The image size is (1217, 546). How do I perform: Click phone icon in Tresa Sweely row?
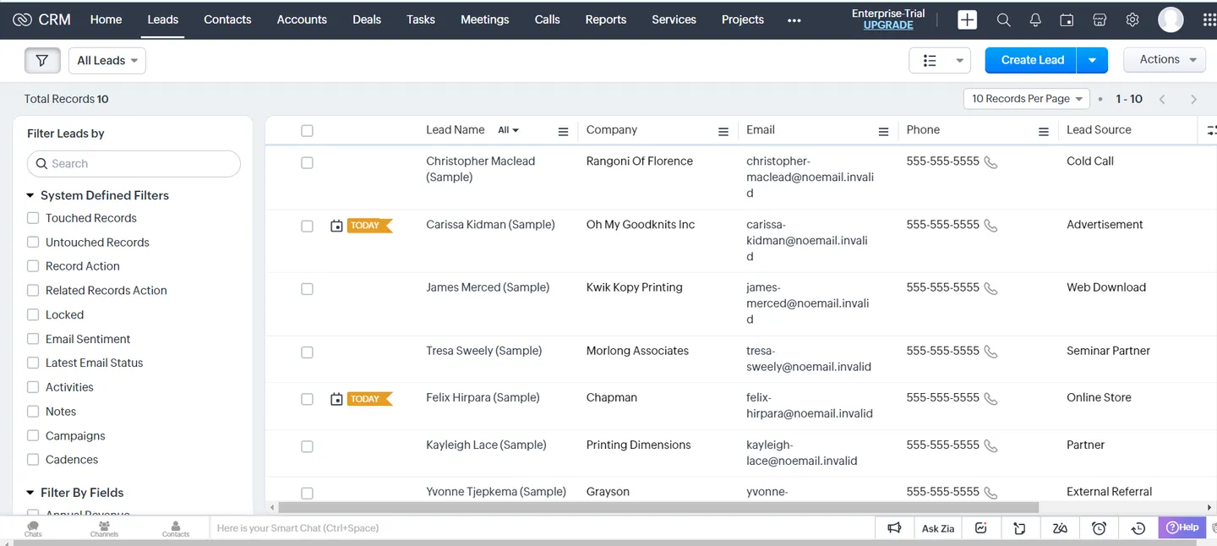point(991,352)
